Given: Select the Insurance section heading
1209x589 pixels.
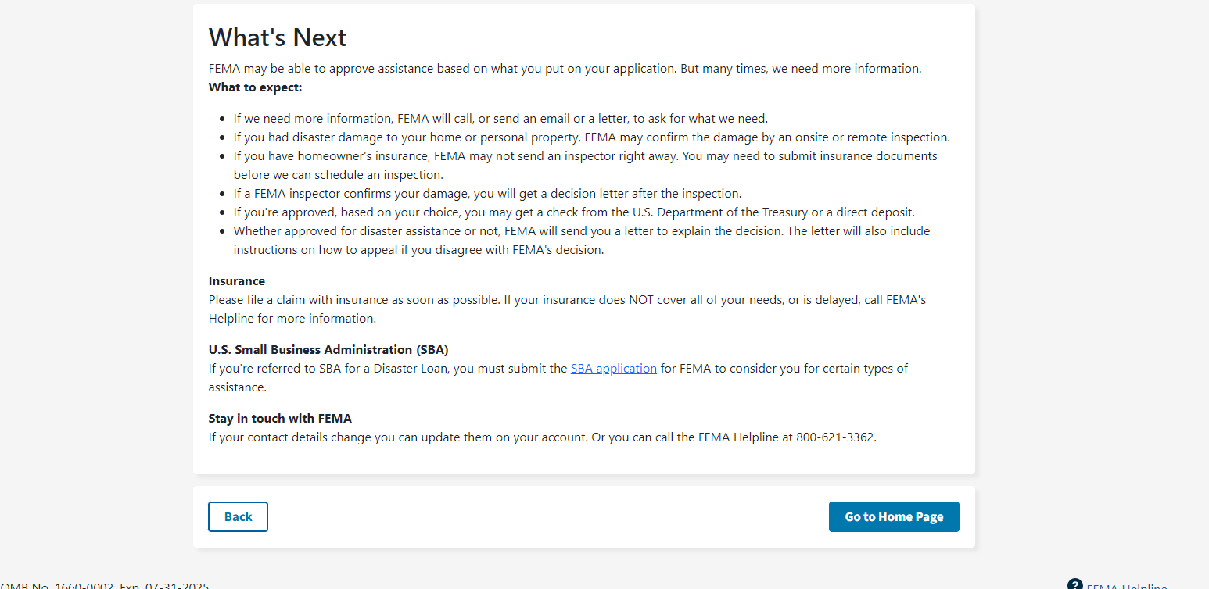Looking at the screenshot, I should click(236, 280).
